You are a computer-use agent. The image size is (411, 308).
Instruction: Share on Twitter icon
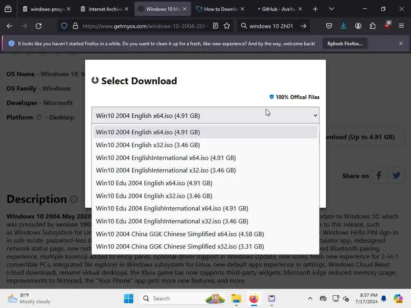(x=396, y=176)
